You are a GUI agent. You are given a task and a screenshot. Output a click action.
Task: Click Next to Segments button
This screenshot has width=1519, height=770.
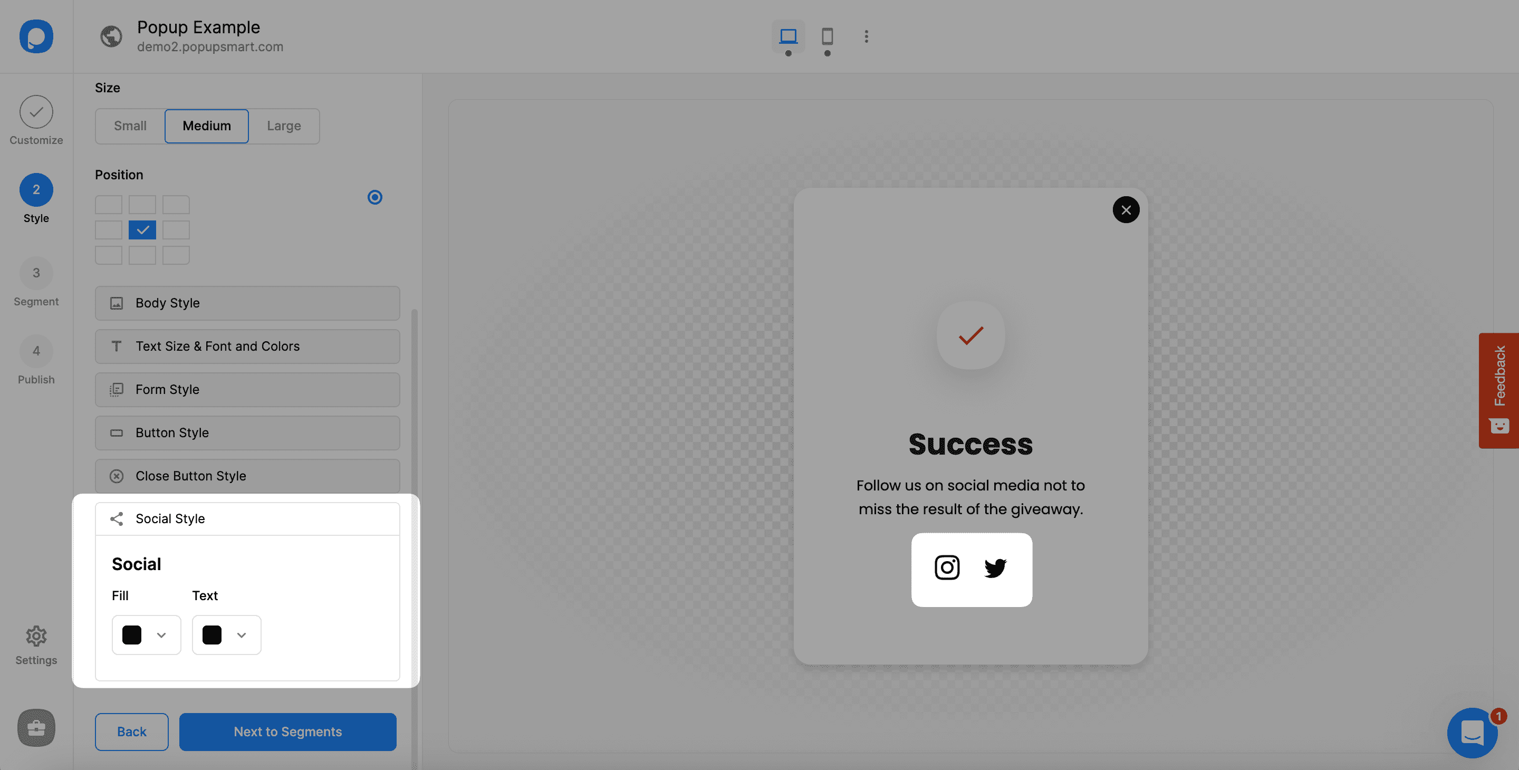[287, 731]
